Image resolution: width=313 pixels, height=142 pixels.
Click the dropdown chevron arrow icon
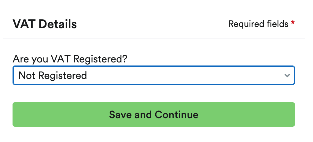[x=287, y=75]
